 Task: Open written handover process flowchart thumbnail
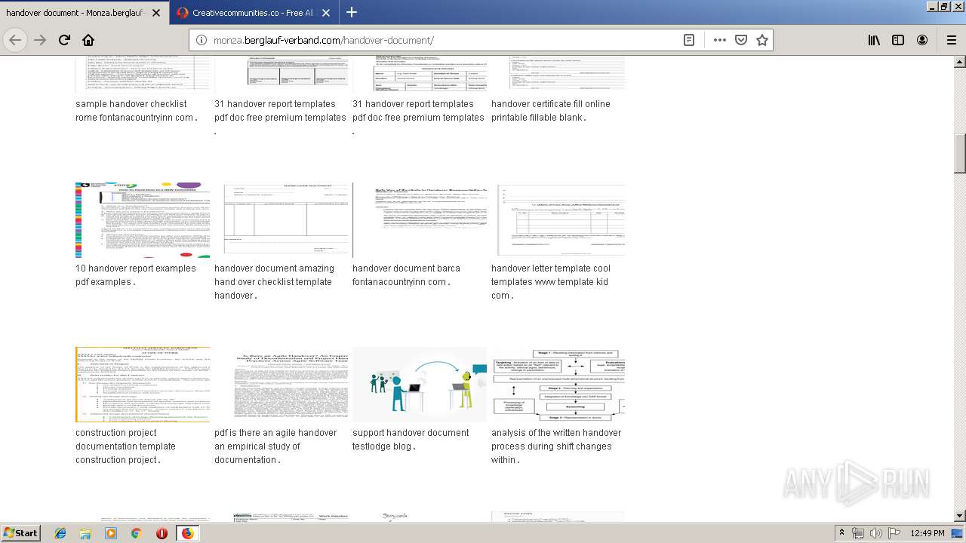click(558, 384)
